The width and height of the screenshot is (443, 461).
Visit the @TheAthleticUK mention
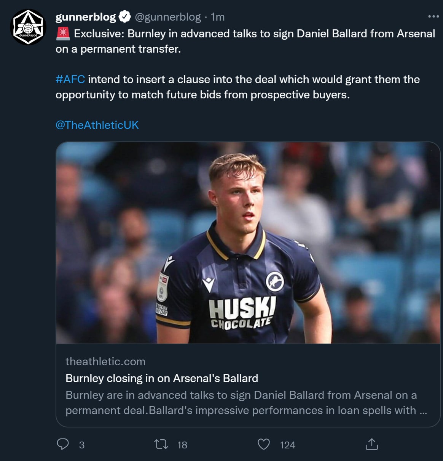[97, 125]
